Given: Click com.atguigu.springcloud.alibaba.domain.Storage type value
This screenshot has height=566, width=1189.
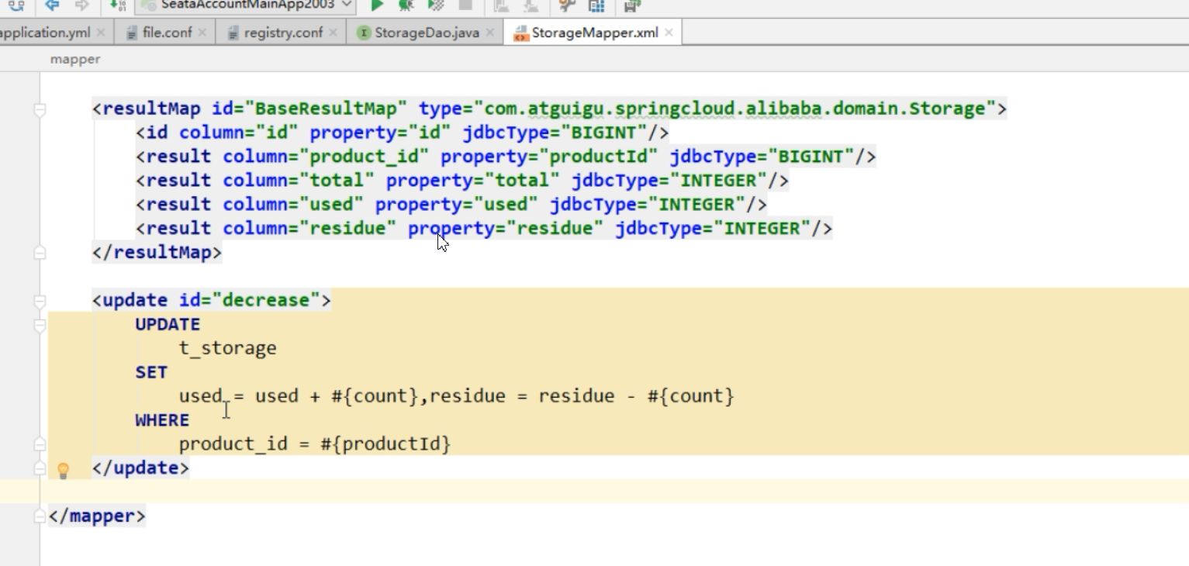Looking at the screenshot, I should 735,109.
